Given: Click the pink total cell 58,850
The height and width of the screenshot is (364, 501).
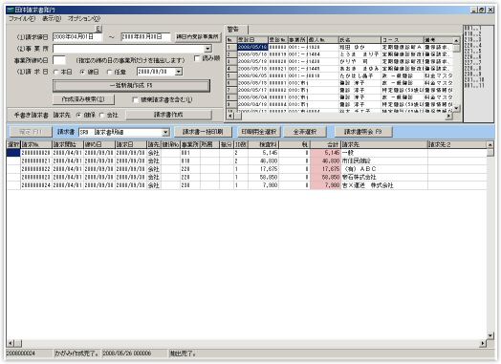Looking at the screenshot, I should 325,177.
